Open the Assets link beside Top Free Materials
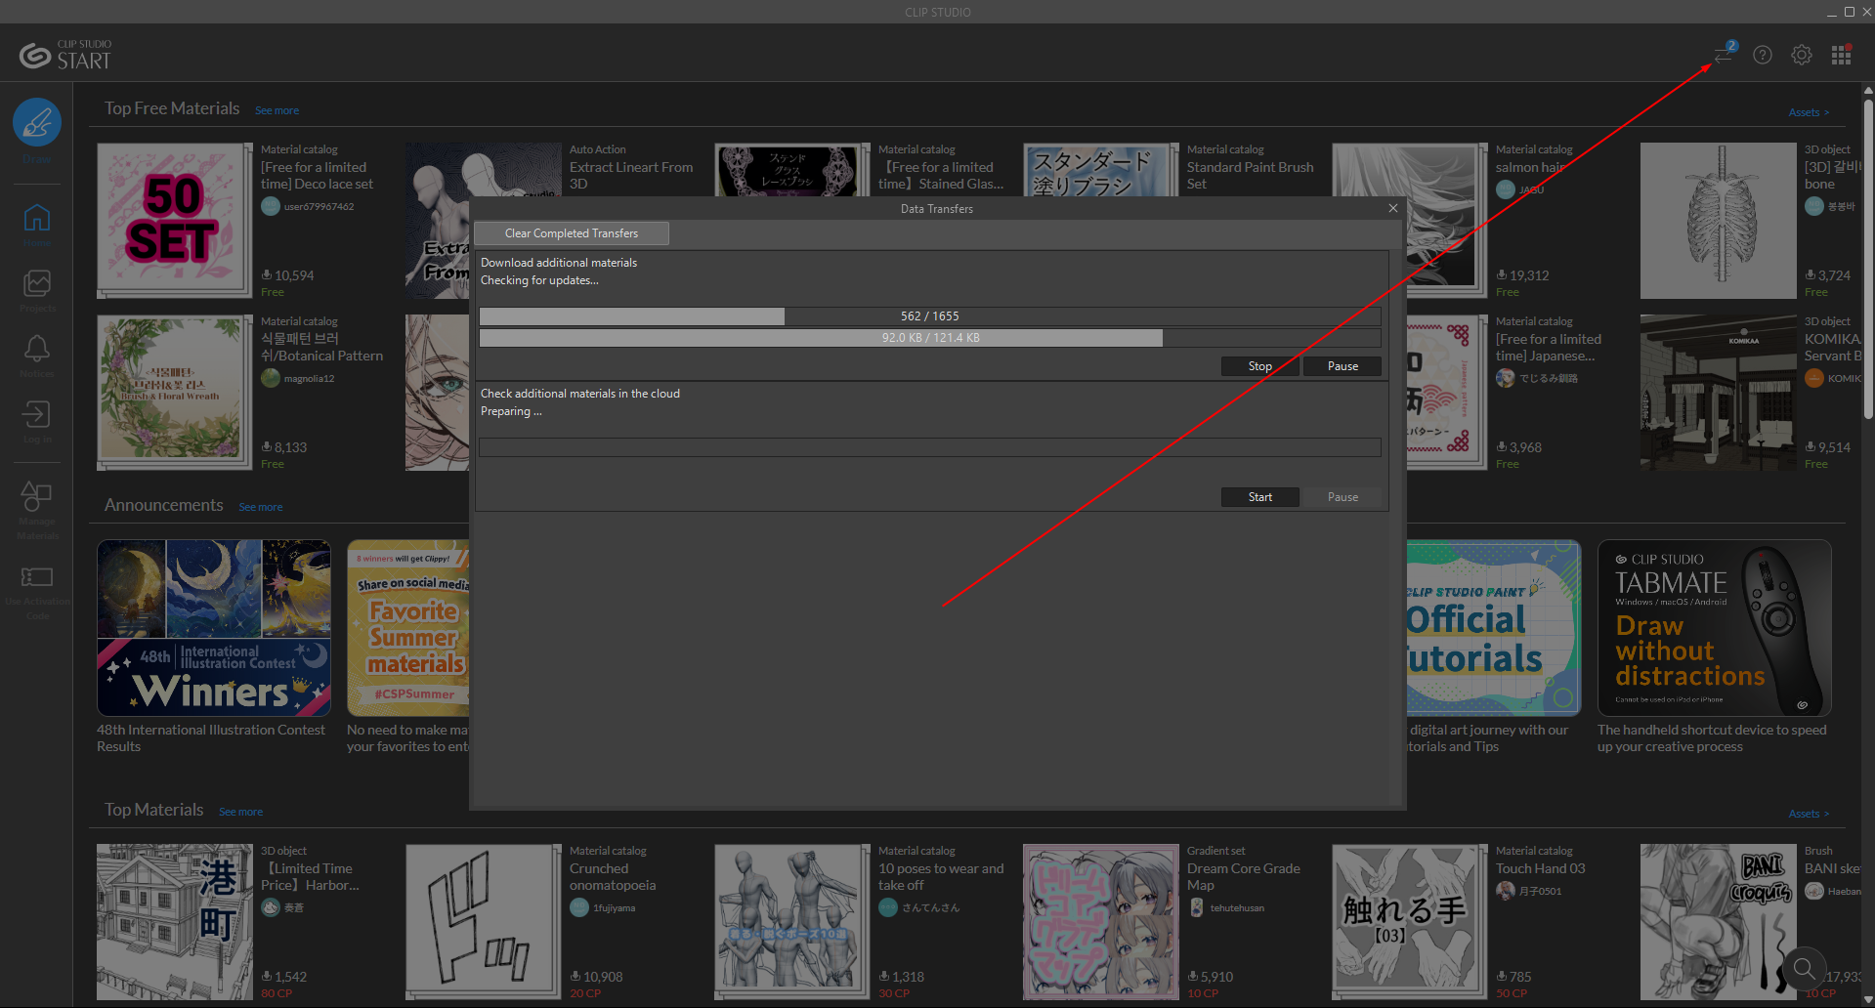1875x1008 pixels. [x=1809, y=112]
